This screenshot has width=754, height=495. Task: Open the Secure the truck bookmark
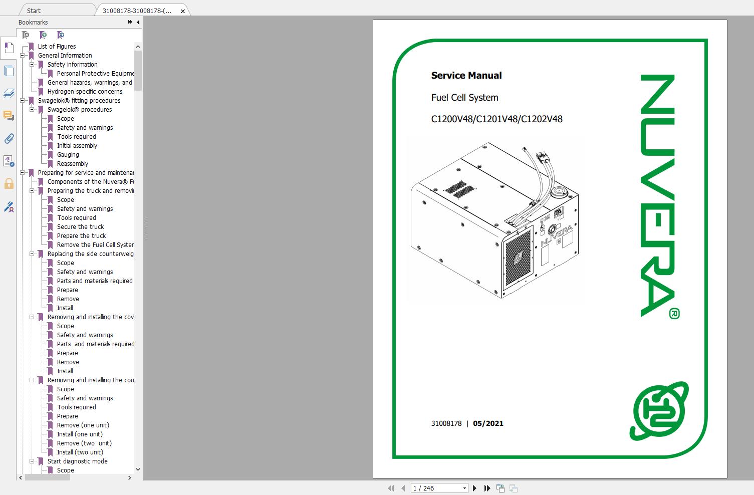[x=80, y=227]
